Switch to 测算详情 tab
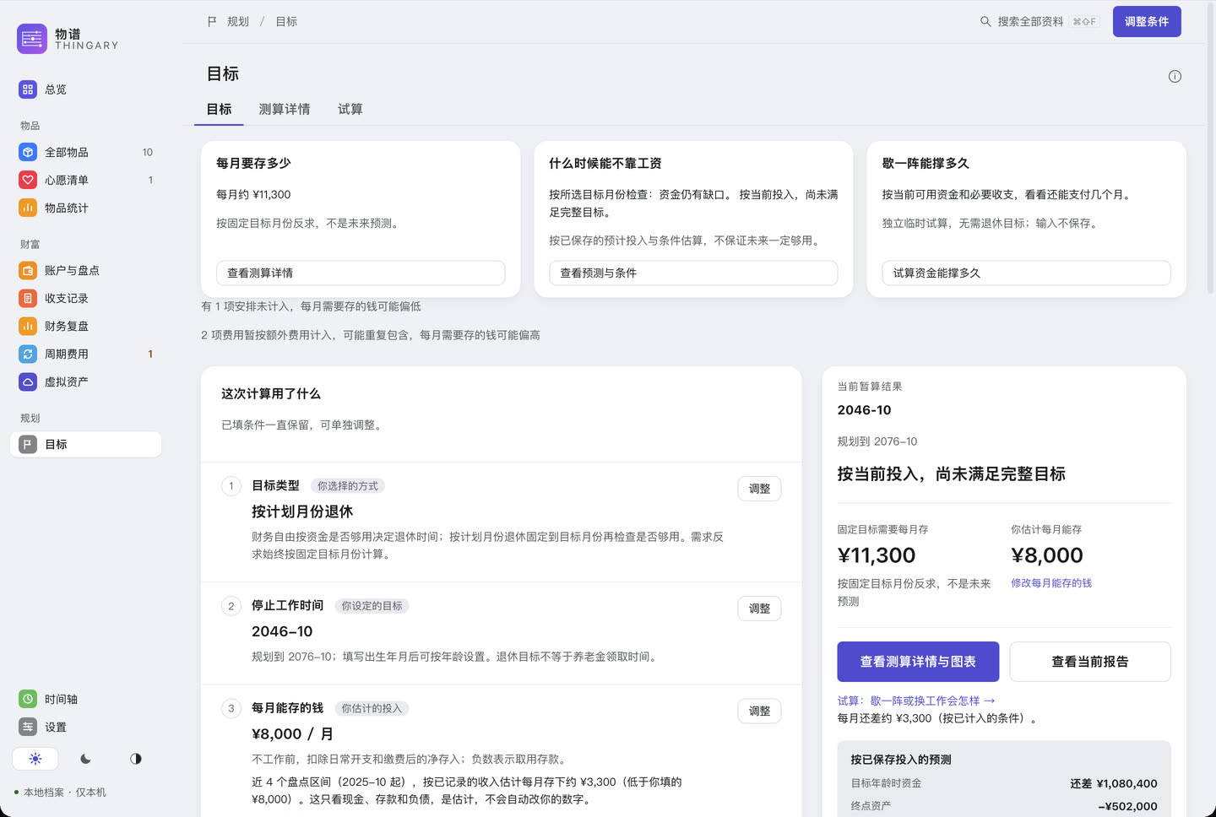The width and height of the screenshot is (1216, 817). click(x=285, y=110)
